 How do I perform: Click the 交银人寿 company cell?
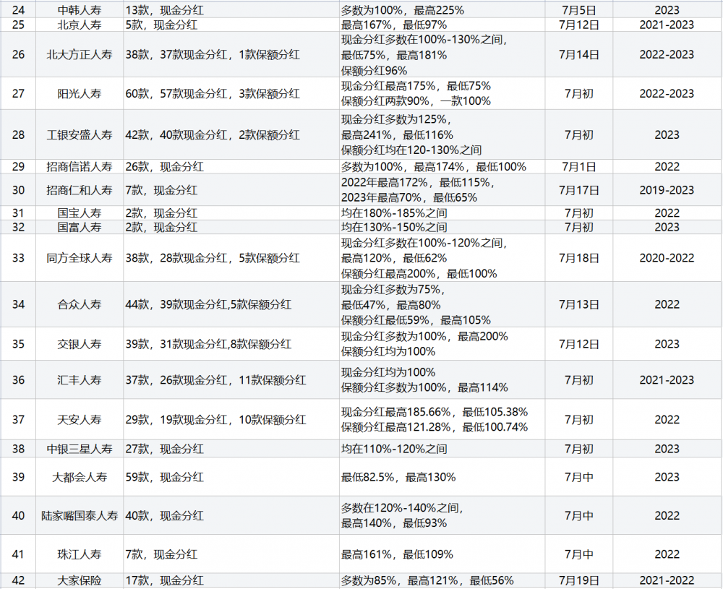click(x=80, y=344)
